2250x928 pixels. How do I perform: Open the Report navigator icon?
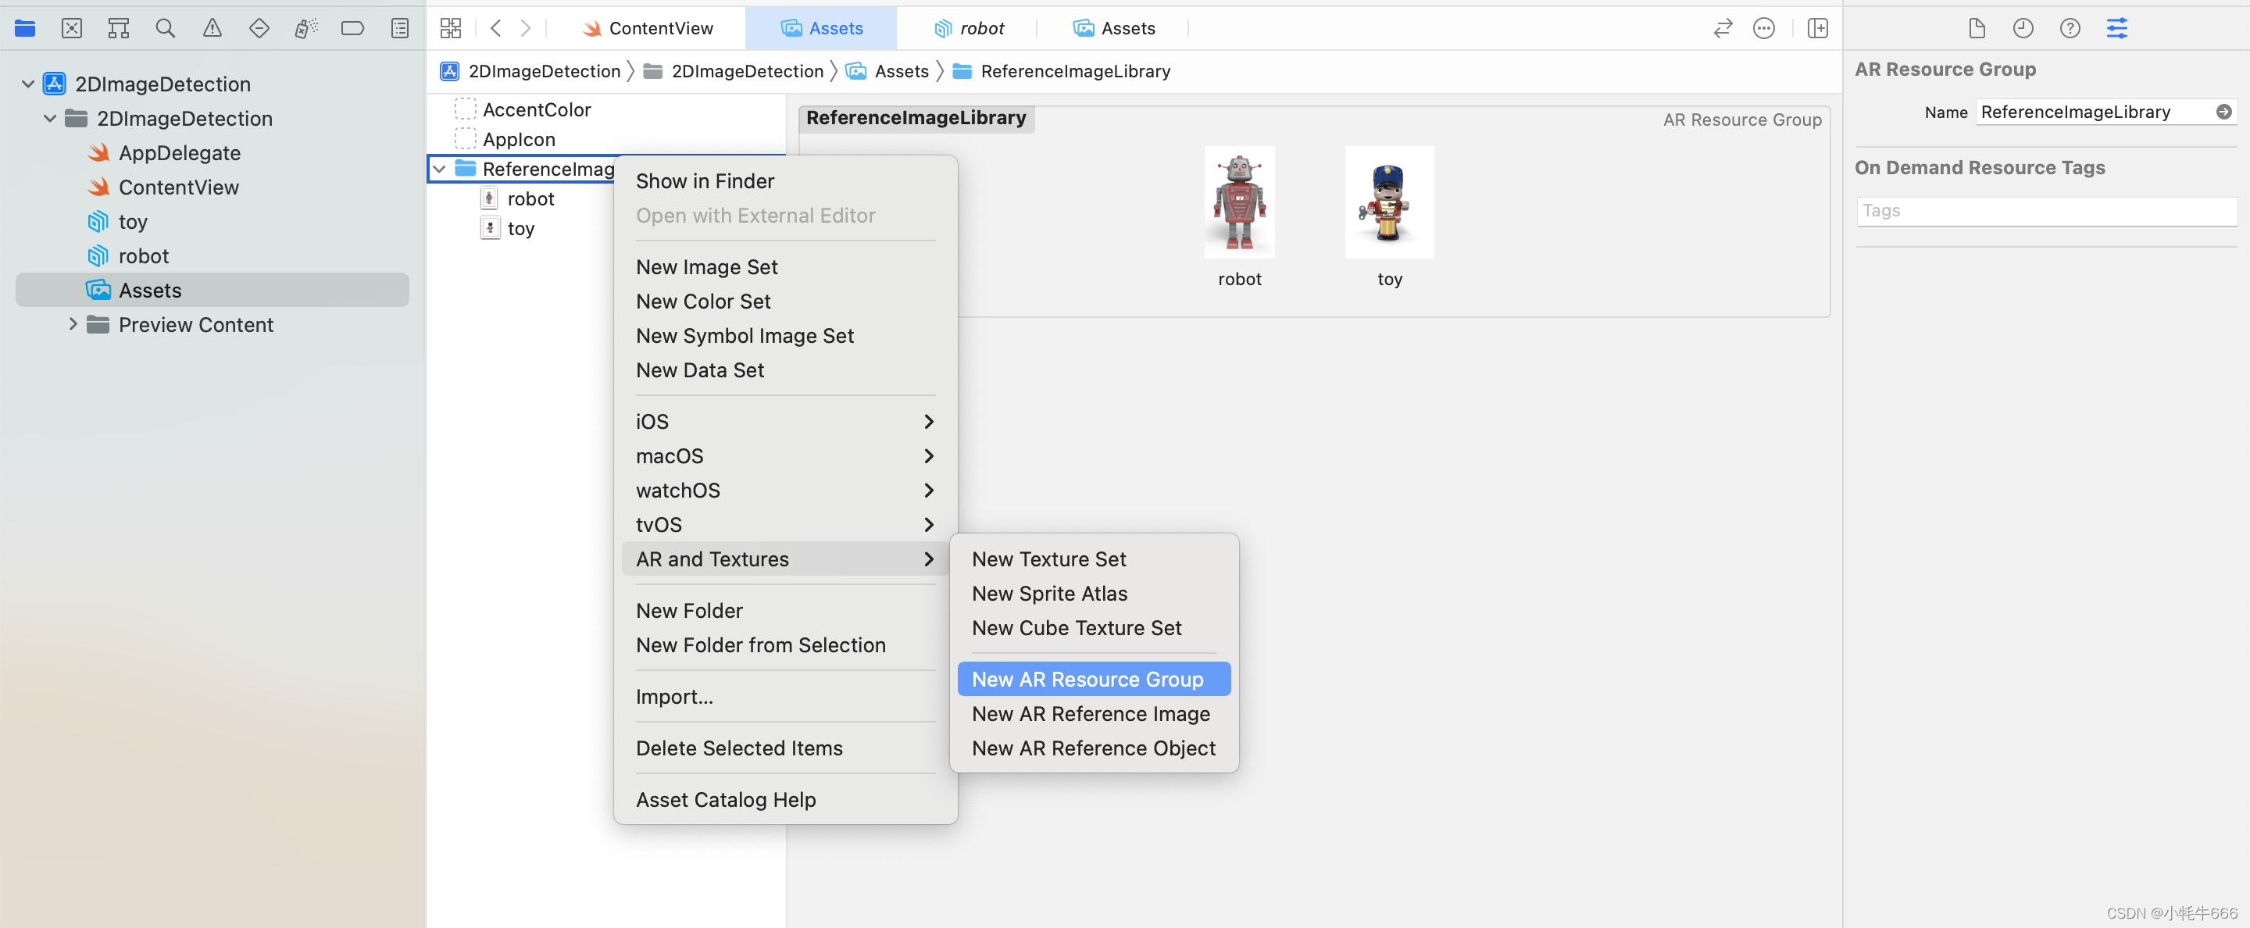pyautogui.click(x=400, y=28)
